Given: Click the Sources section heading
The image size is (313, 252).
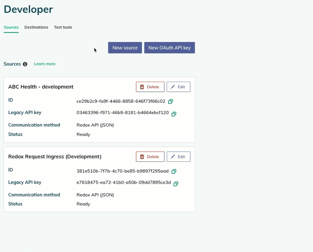Looking at the screenshot, I should (x=12, y=64).
